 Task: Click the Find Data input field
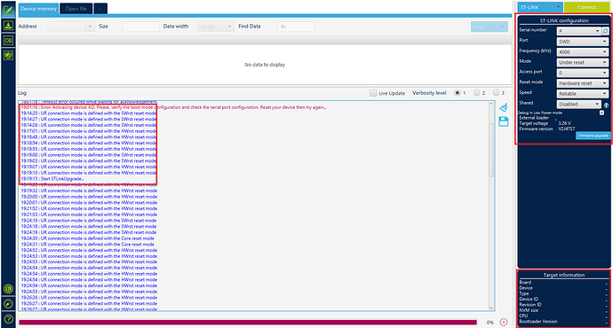click(x=296, y=27)
